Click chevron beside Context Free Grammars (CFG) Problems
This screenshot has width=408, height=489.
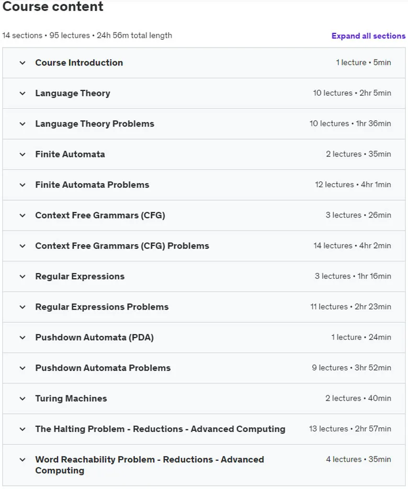pyautogui.click(x=22, y=246)
